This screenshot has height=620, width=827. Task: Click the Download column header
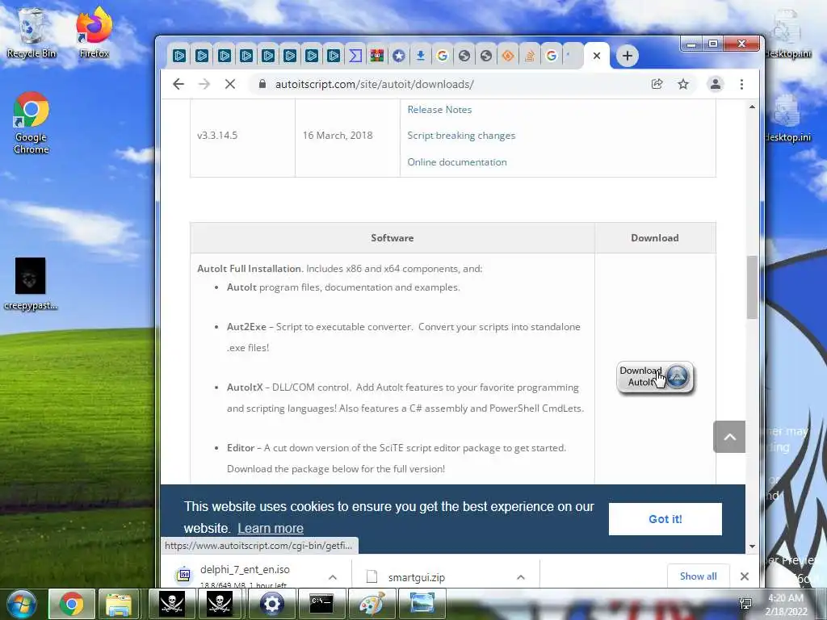(x=654, y=238)
